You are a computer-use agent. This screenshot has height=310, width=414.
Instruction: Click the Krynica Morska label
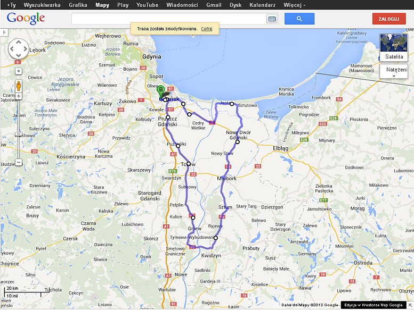click(286, 91)
